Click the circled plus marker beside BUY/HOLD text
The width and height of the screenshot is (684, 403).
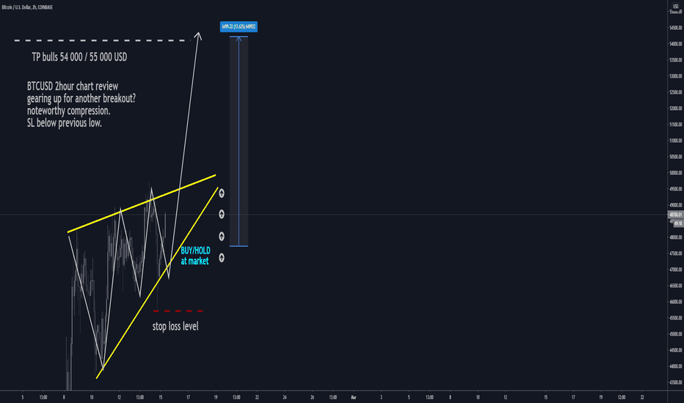coord(222,236)
